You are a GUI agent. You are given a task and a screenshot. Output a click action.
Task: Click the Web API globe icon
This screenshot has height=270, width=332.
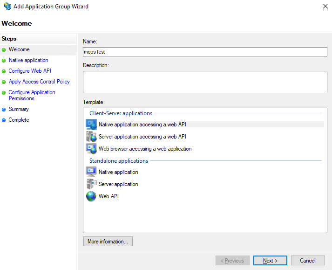coord(91,196)
